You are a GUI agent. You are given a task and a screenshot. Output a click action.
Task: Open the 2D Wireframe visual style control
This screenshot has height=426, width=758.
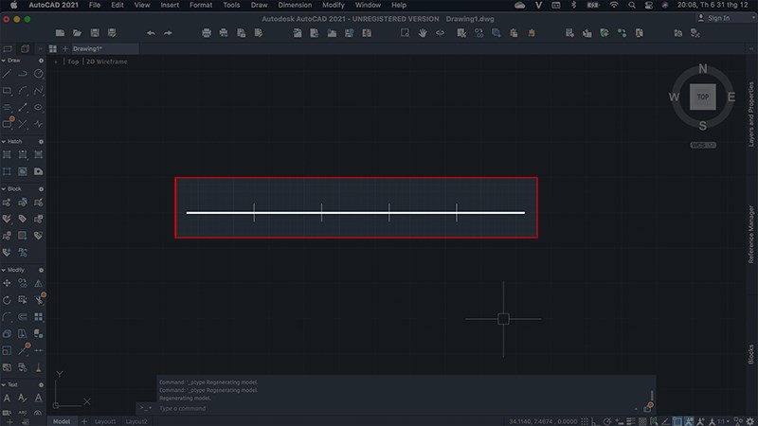[x=106, y=62]
